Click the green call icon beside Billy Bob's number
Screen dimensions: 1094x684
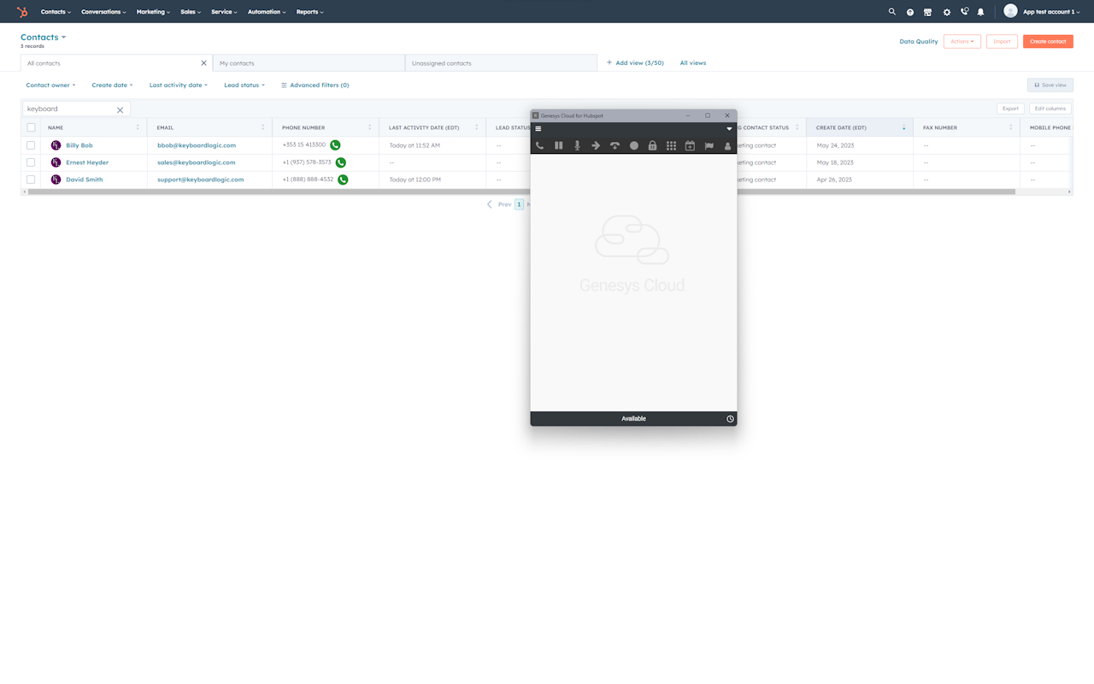[x=335, y=145]
